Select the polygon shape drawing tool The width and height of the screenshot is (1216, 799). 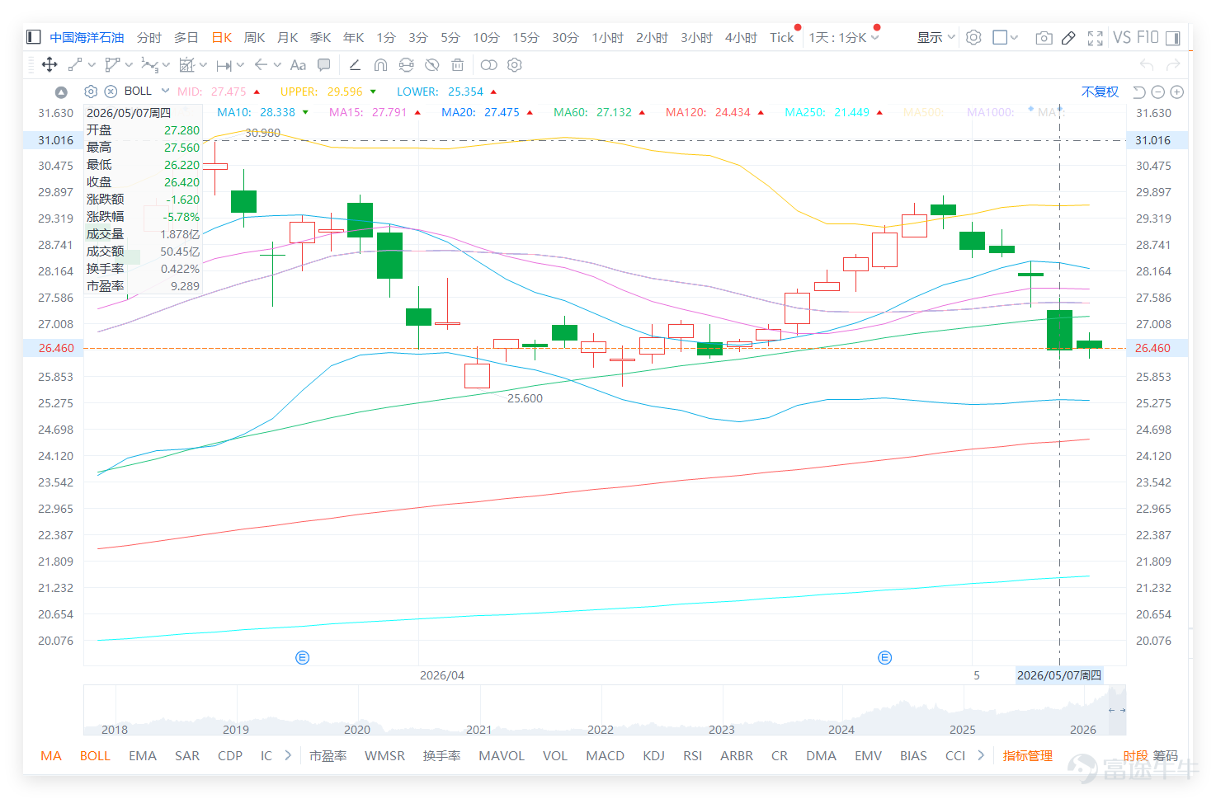pyautogui.click(x=112, y=65)
